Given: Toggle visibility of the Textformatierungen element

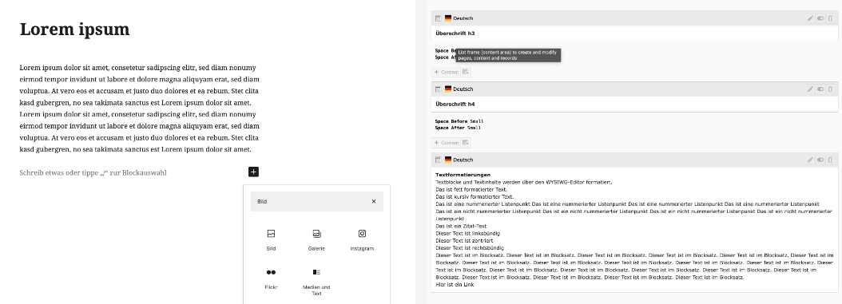Looking at the screenshot, I should click(820, 160).
